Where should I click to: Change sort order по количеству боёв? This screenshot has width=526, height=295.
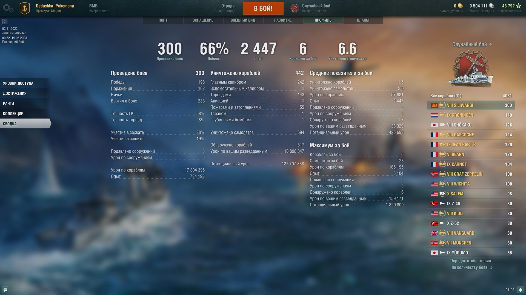point(472,267)
